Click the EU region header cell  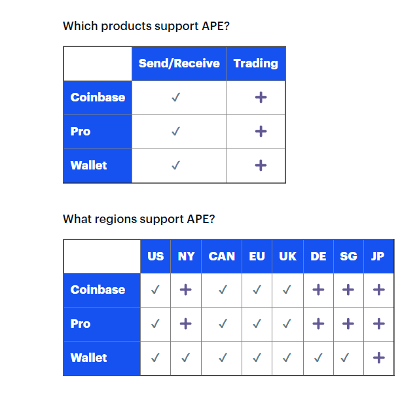coord(257,256)
